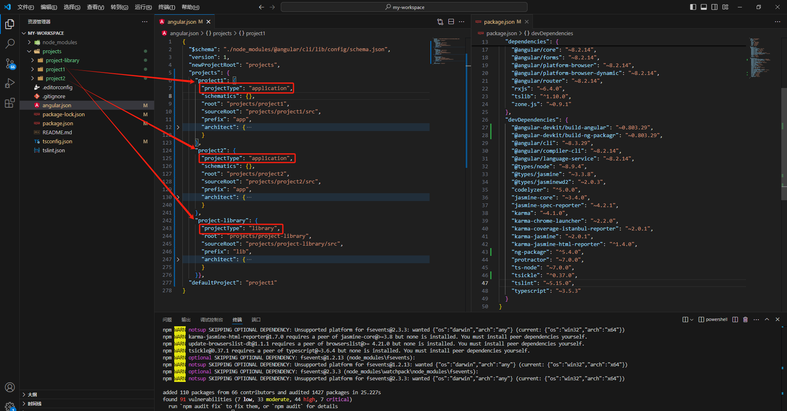This screenshot has height=411, width=787.
Task: Unfold architect block at line 247
Action: (178, 260)
